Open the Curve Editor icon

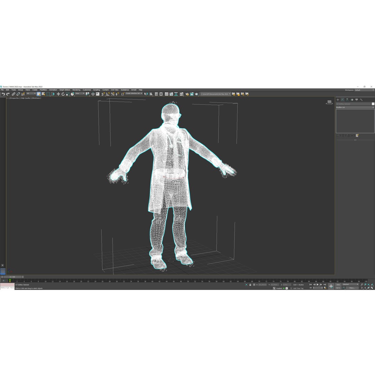[171, 94]
